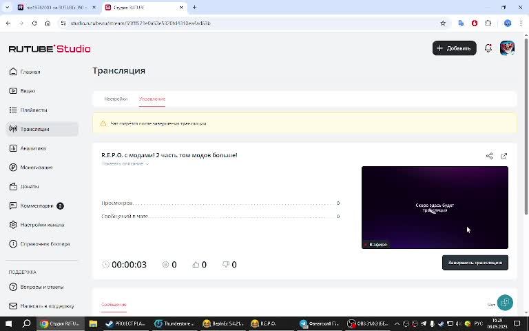The image size is (529, 331).
Task: Open the Монетизация sidebar section
Action: pyautogui.click(x=31, y=167)
